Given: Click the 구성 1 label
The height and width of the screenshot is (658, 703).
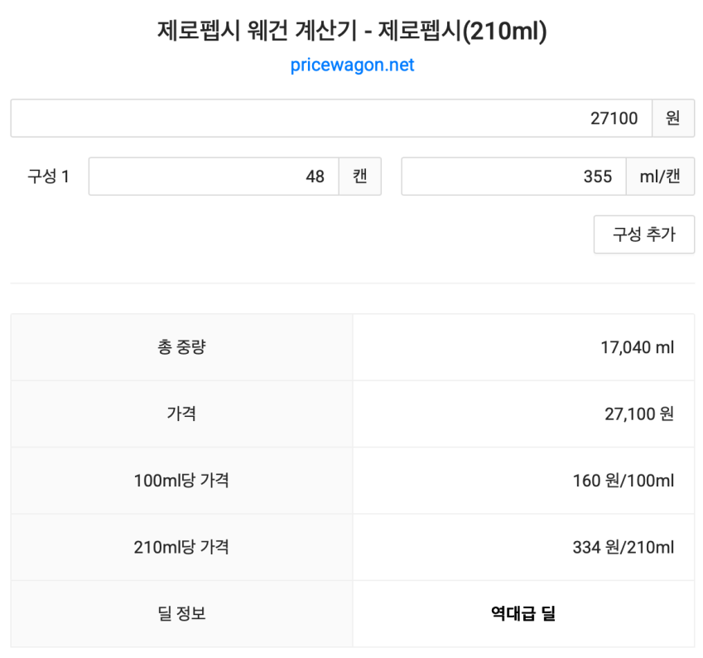Looking at the screenshot, I should (49, 177).
